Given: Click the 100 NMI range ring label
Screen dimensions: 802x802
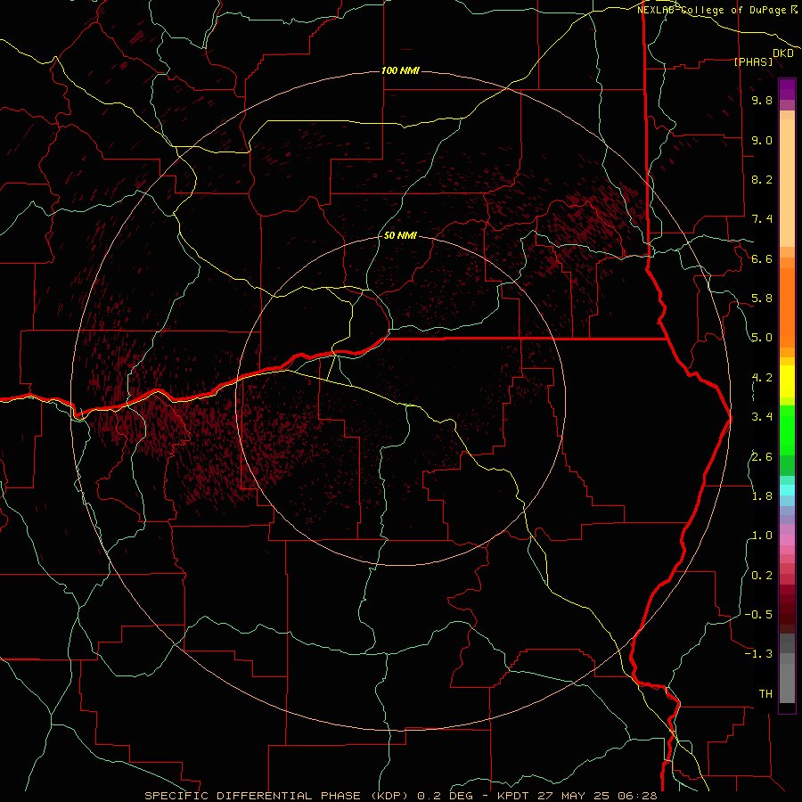Looking at the screenshot, I should 400,70.
